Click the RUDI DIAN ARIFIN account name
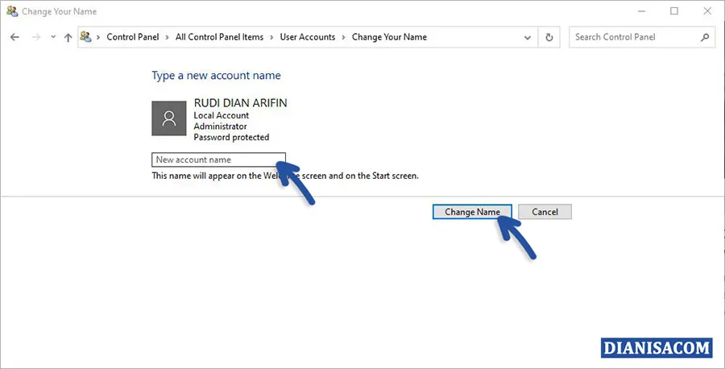 240,103
